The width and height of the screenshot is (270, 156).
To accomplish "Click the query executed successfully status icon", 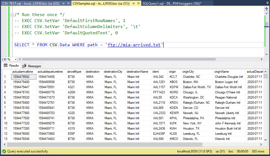I will 4,152.
